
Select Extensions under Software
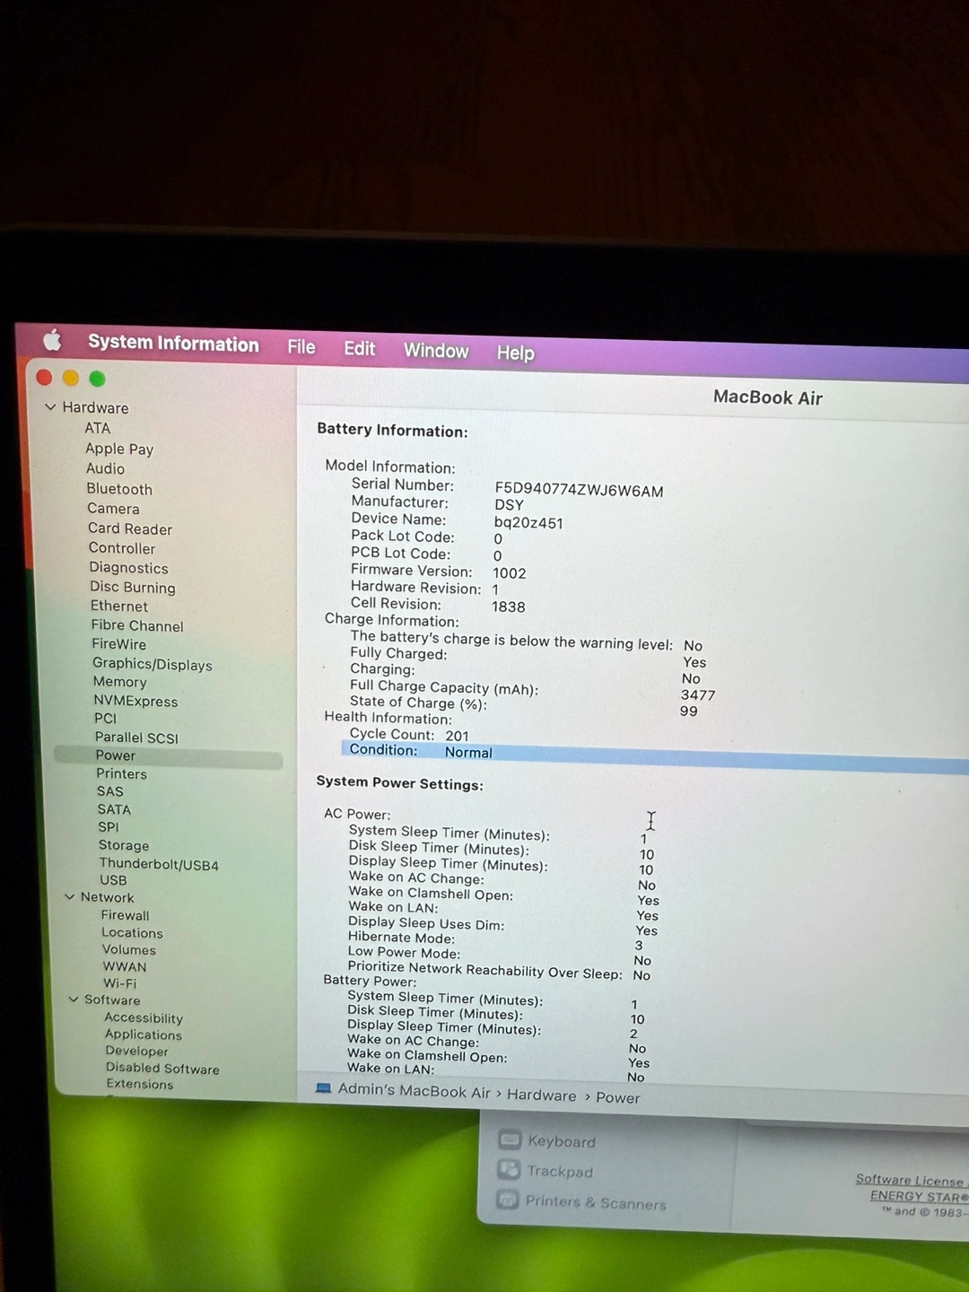click(140, 1084)
